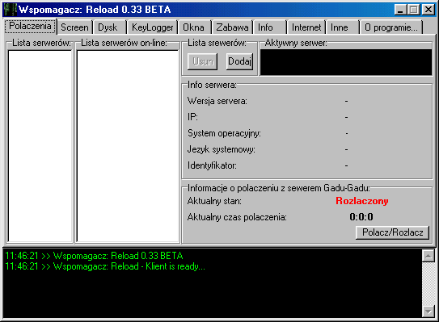
Task: Minimize the Wspomagacz window
Action: click(400, 10)
